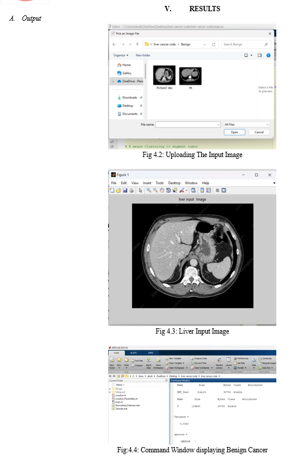Viewport: 307px width, 460px height.
Task: Click the Print figure icon
Action: 132,190
